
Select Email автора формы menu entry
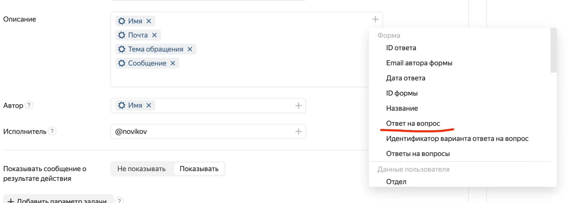(x=419, y=63)
